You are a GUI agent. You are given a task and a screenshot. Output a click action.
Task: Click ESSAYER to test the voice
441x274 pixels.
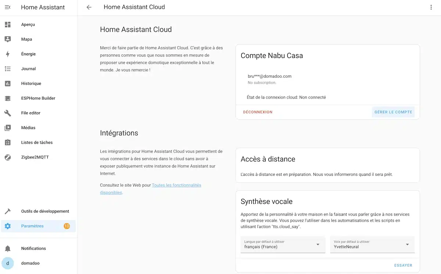[x=403, y=265]
